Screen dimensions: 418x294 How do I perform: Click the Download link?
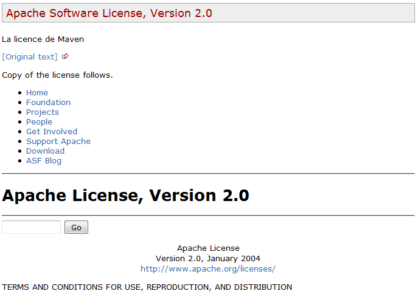(x=45, y=151)
